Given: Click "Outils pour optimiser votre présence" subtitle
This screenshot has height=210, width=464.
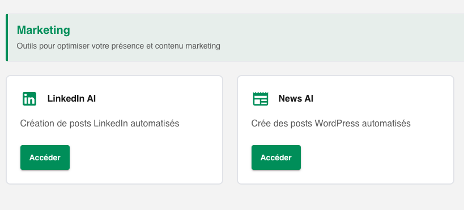Looking at the screenshot, I should [x=118, y=46].
